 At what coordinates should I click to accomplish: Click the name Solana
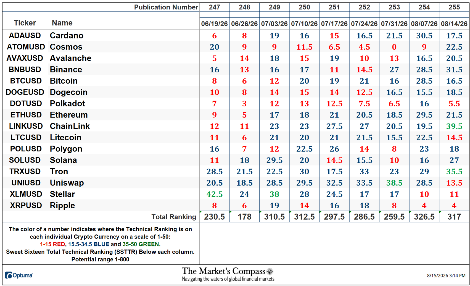pos(63,160)
